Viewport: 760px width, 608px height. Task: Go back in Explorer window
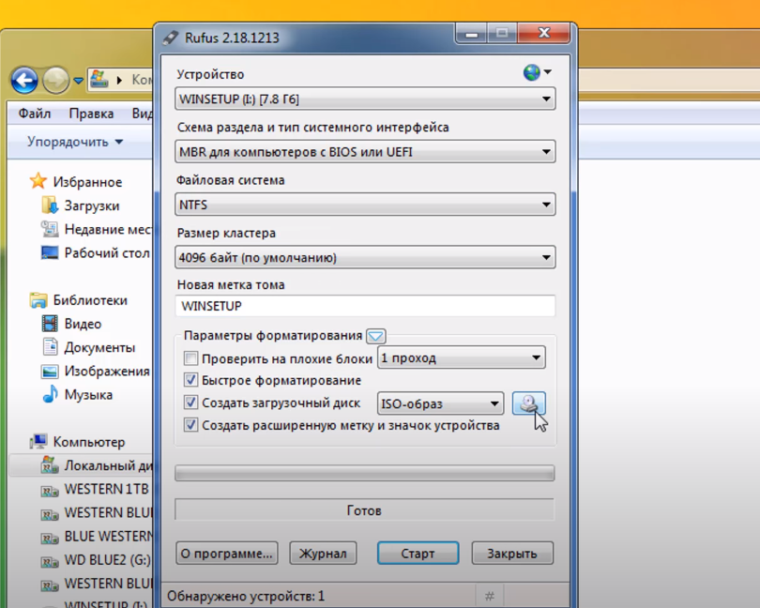coord(24,80)
